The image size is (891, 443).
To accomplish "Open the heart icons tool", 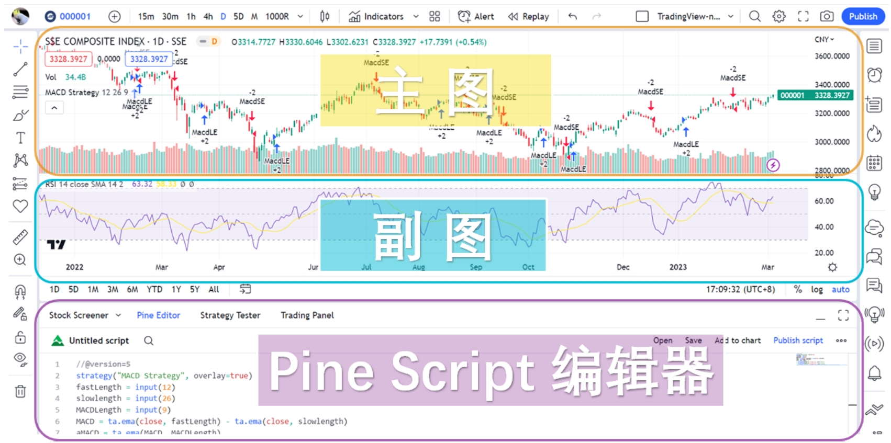I will [20, 206].
